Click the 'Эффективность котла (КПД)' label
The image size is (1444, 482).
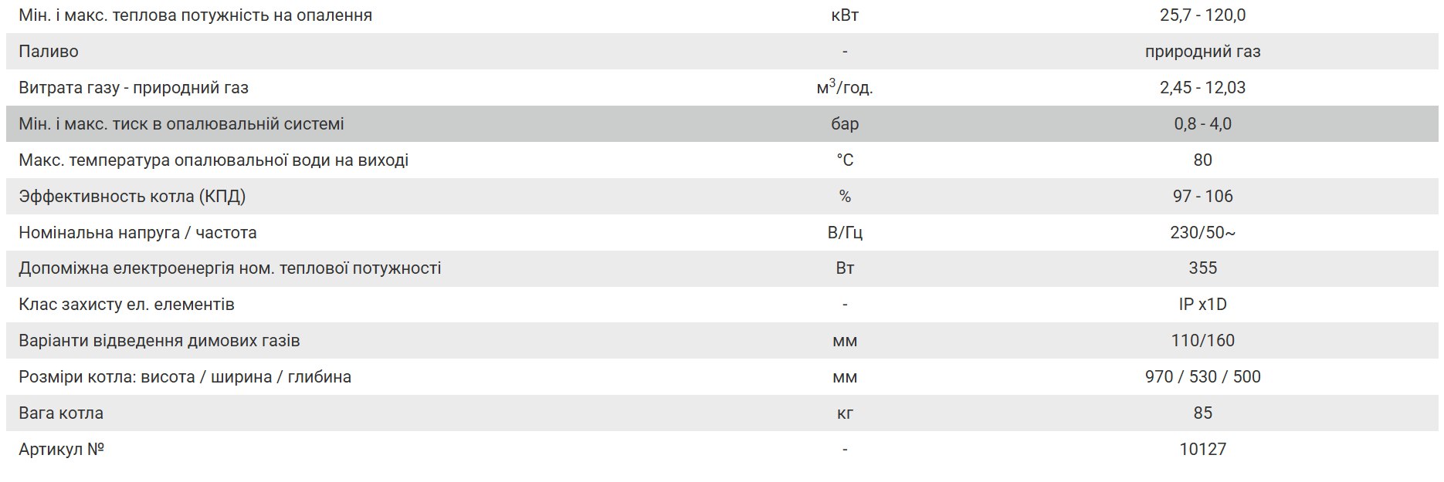pos(132,197)
